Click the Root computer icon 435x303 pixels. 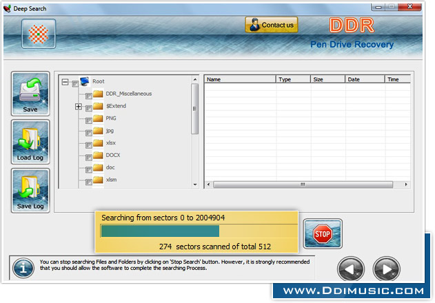point(85,81)
